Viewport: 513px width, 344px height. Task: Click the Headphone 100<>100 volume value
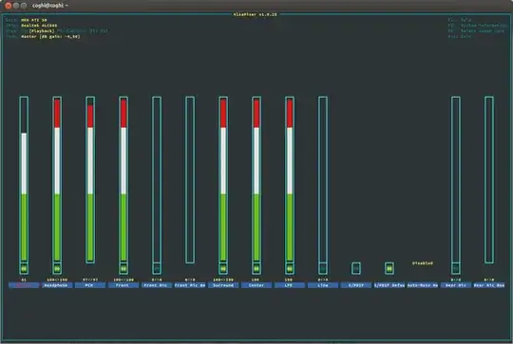point(57,280)
